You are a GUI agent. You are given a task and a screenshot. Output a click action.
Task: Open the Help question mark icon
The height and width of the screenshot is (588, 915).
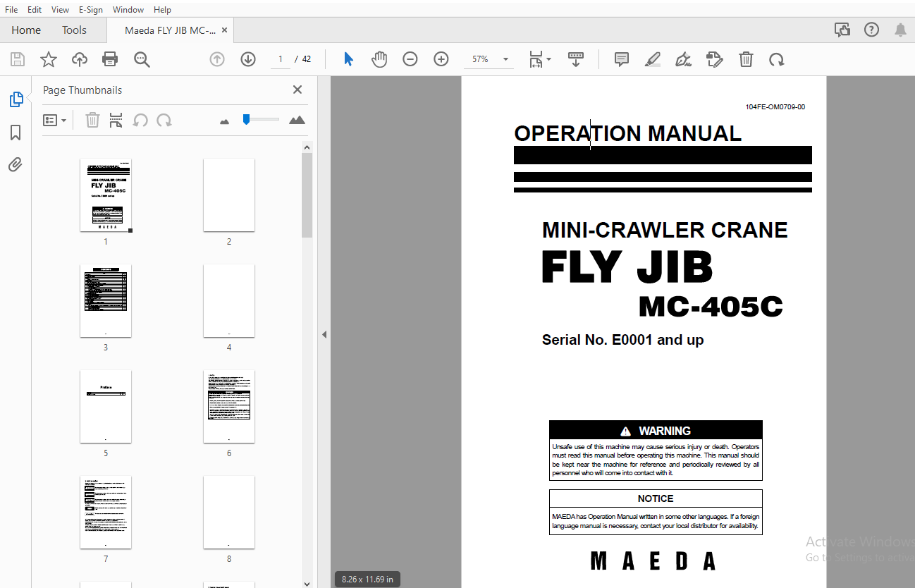pyautogui.click(x=872, y=30)
